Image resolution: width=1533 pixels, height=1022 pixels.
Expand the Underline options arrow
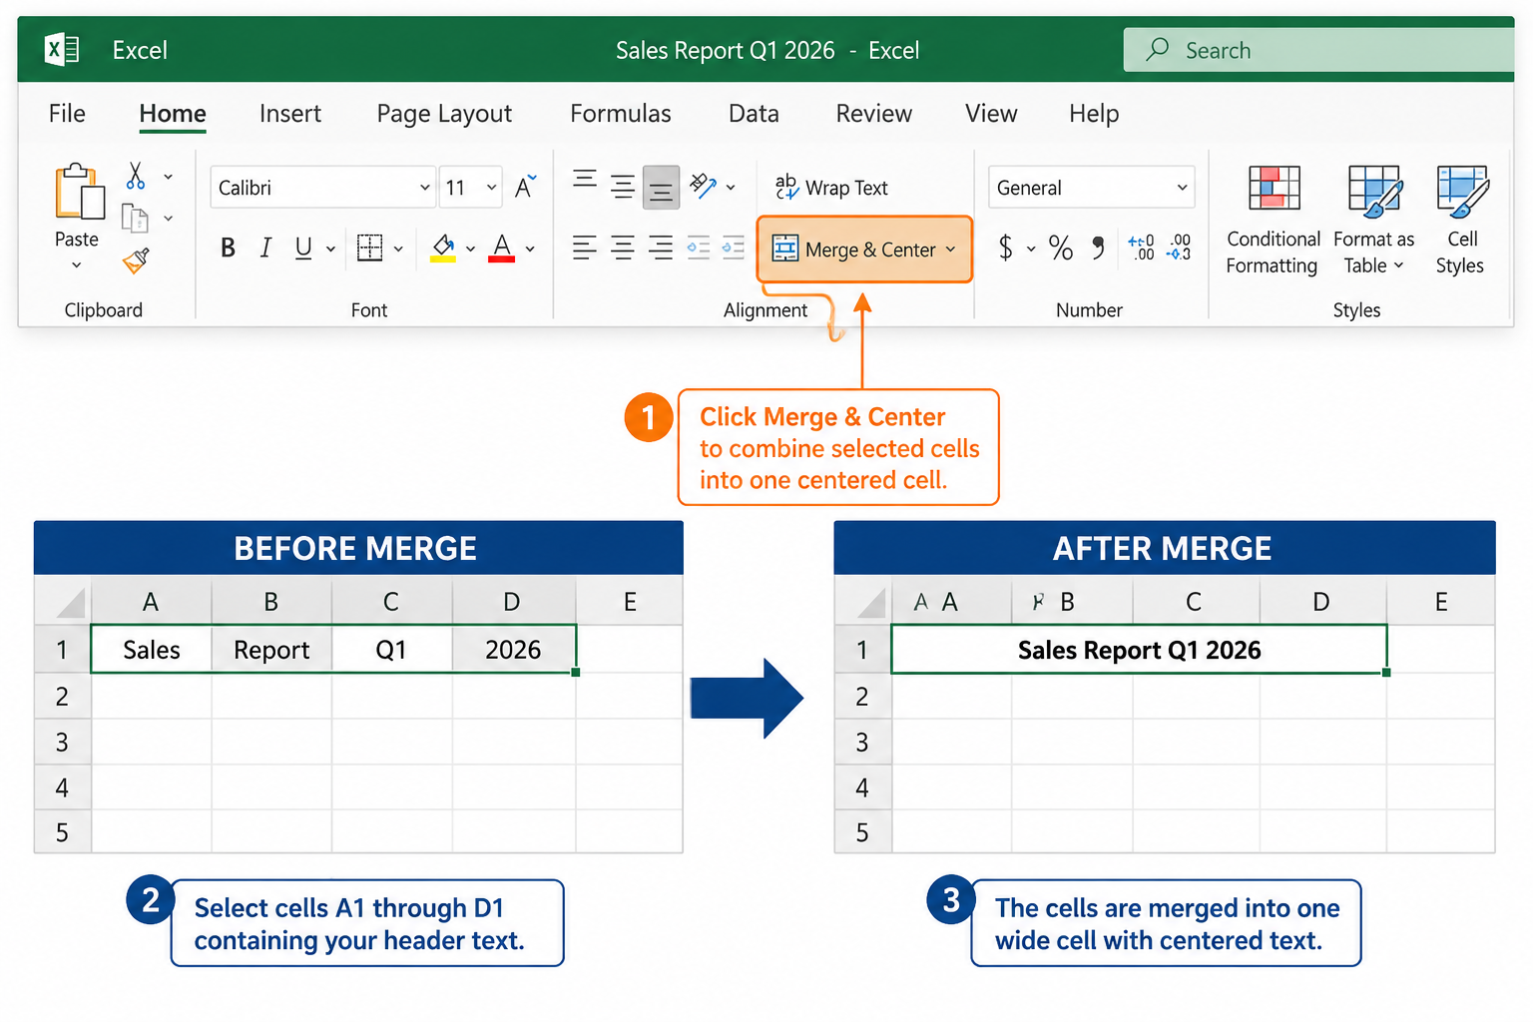pyautogui.click(x=330, y=249)
